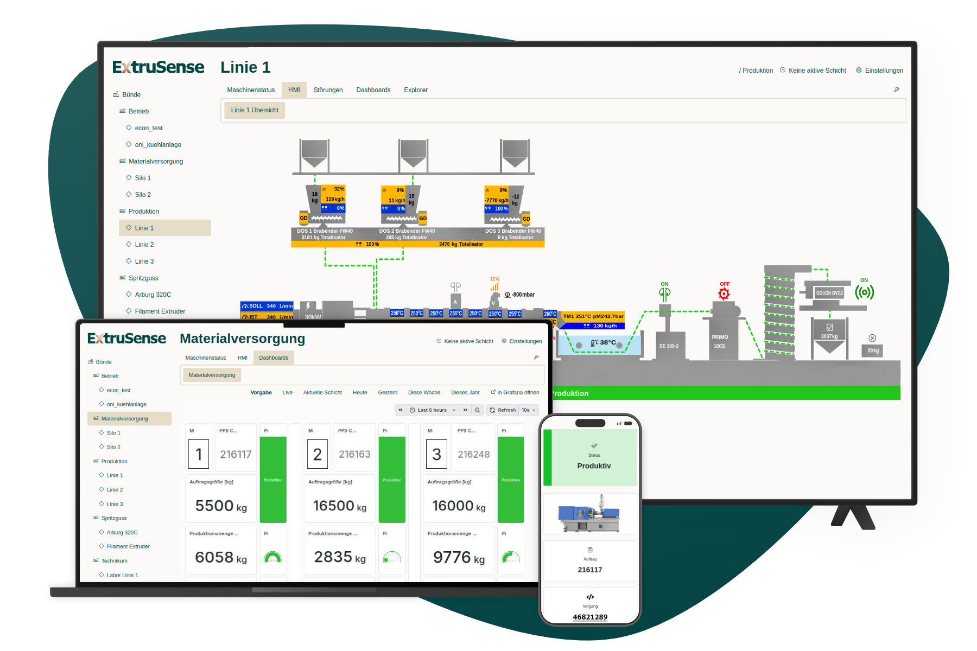The height and width of the screenshot is (651, 977).
Task: Click the GD icon beside DOS 1 feeder
Action: pos(303,218)
